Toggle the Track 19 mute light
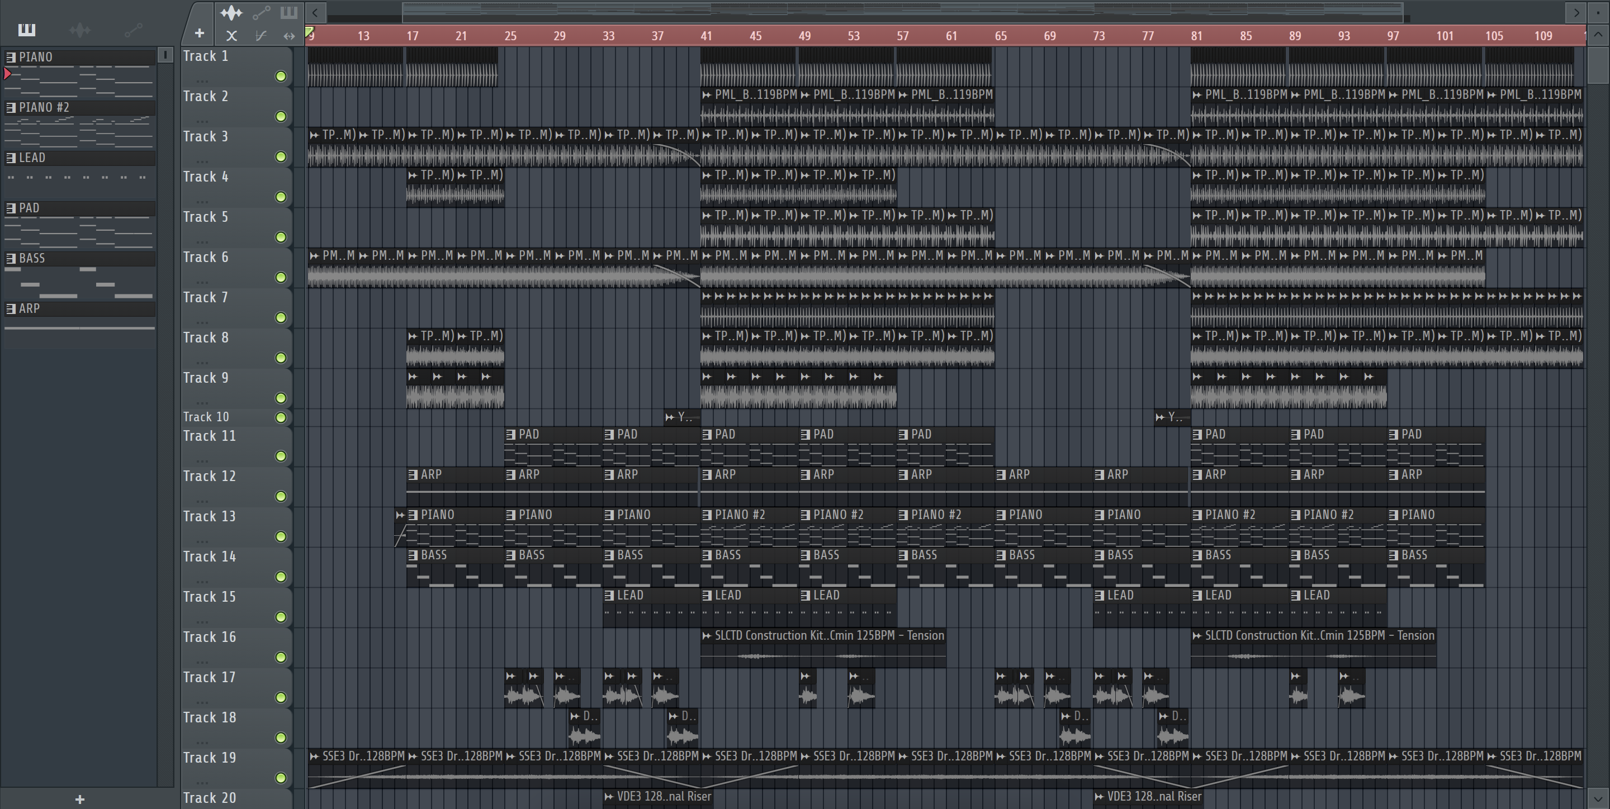Viewport: 1610px width, 809px height. tap(281, 778)
